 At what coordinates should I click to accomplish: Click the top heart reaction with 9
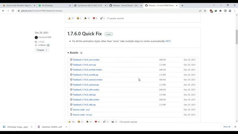pyautogui.click(x=95, y=18)
